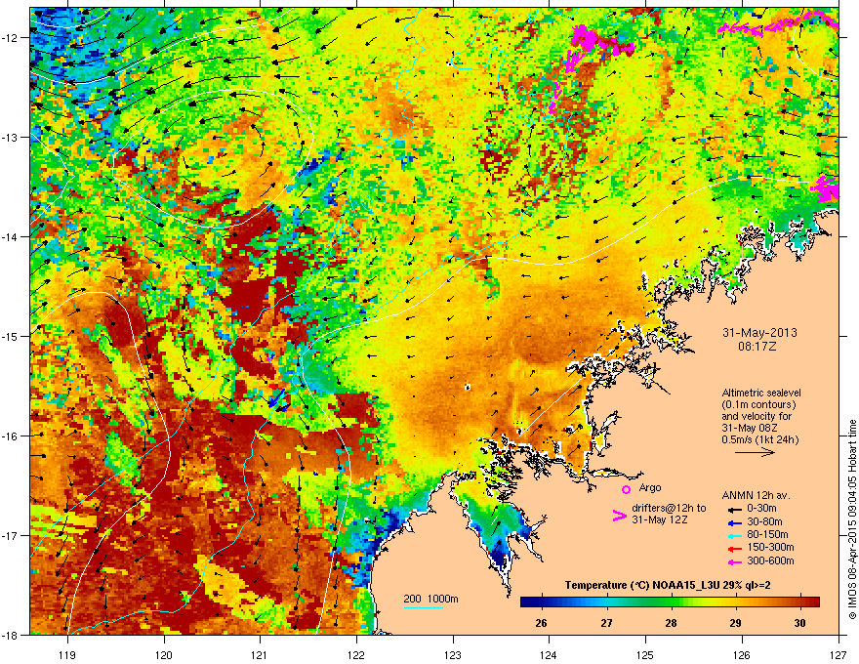Screen dimensions: 859x664
Task: Click the '300-600m' depth label
Action: click(770, 561)
